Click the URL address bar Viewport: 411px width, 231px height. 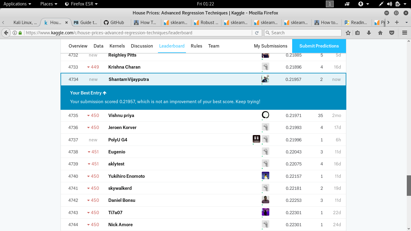(138, 33)
